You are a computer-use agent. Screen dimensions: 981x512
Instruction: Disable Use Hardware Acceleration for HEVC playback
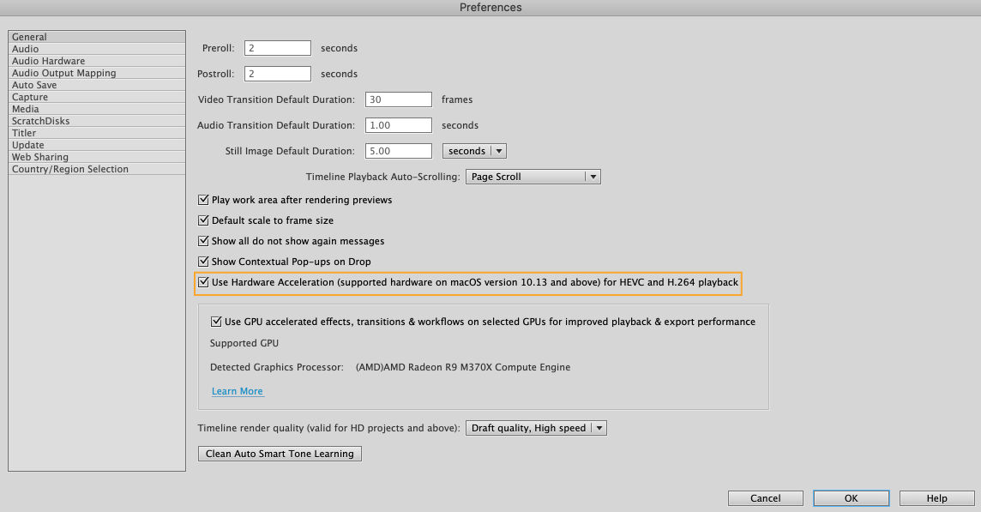(203, 282)
